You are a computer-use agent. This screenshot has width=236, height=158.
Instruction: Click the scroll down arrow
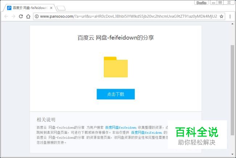(232, 154)
